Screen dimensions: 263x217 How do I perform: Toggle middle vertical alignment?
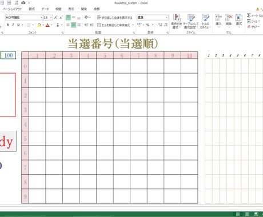click(74, 18)
